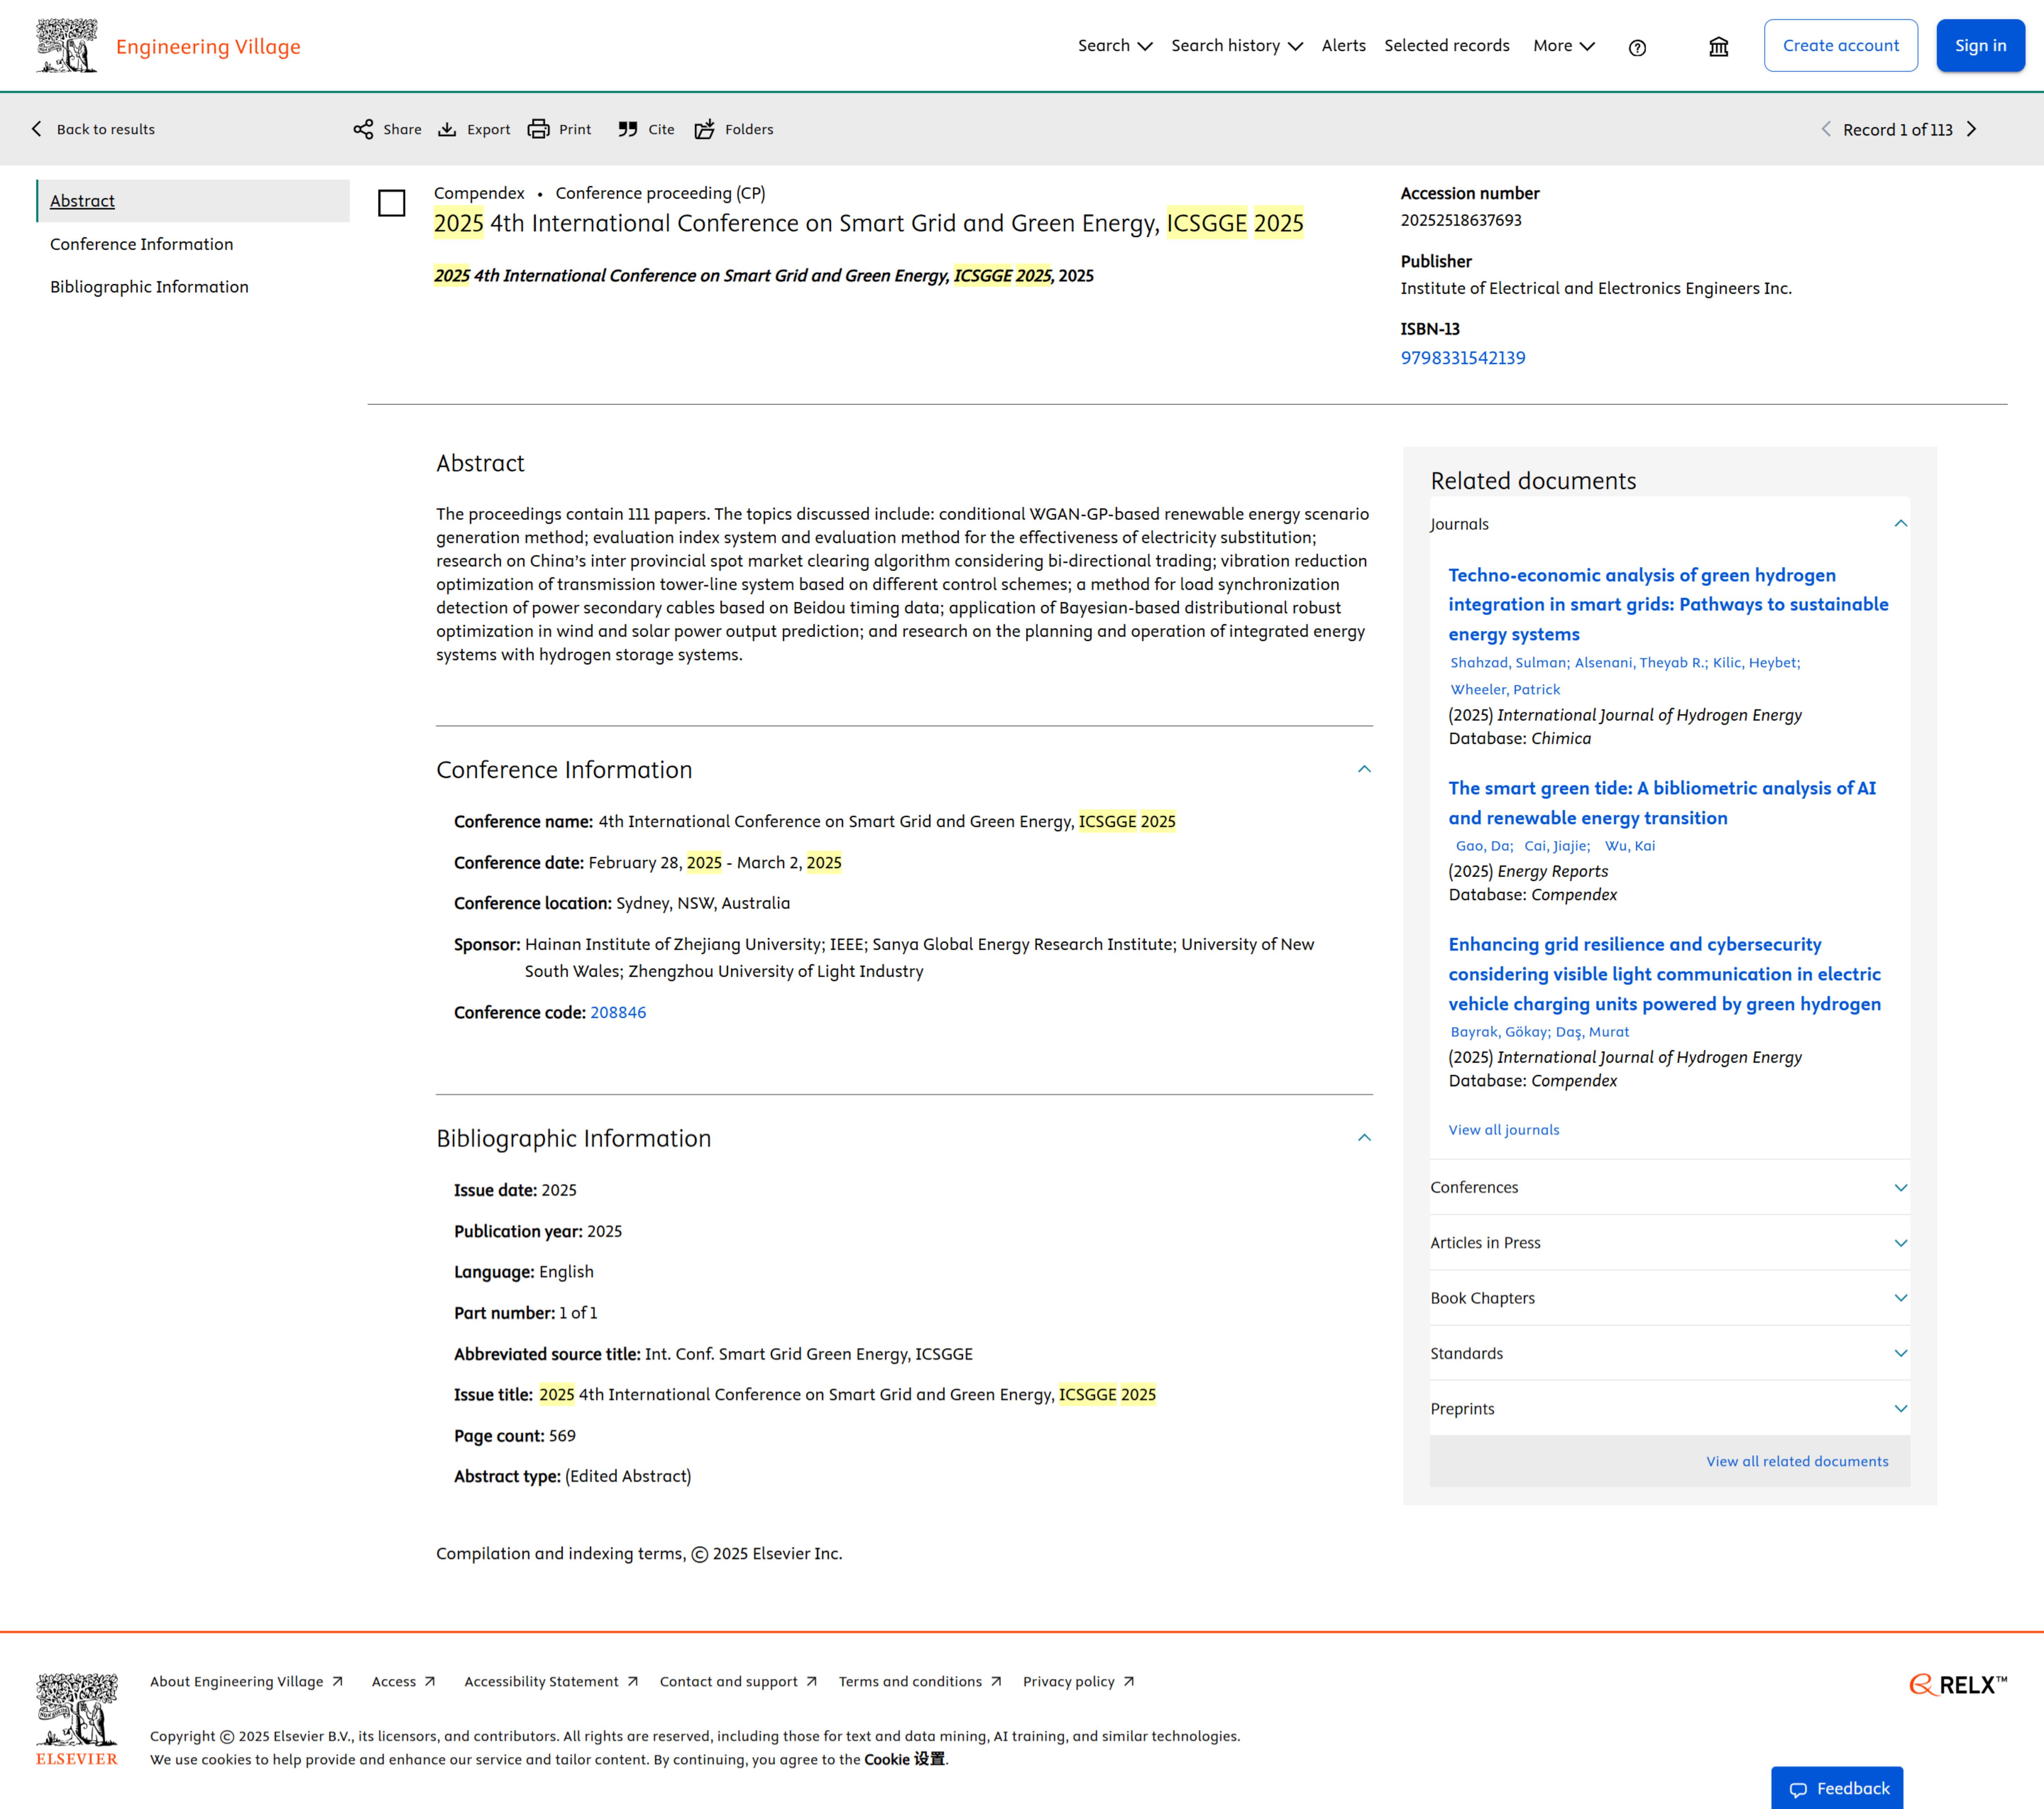Open the Alerts menu item
The width and height of the screenshot is (2044, 1809).
coord(1343,46)
